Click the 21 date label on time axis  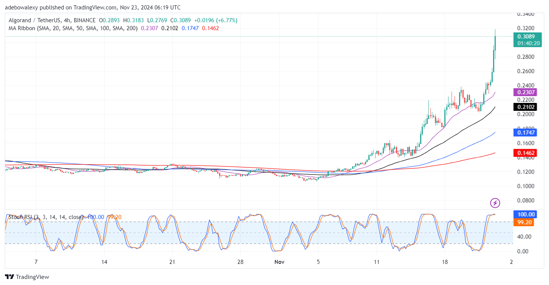coord(172,262)
